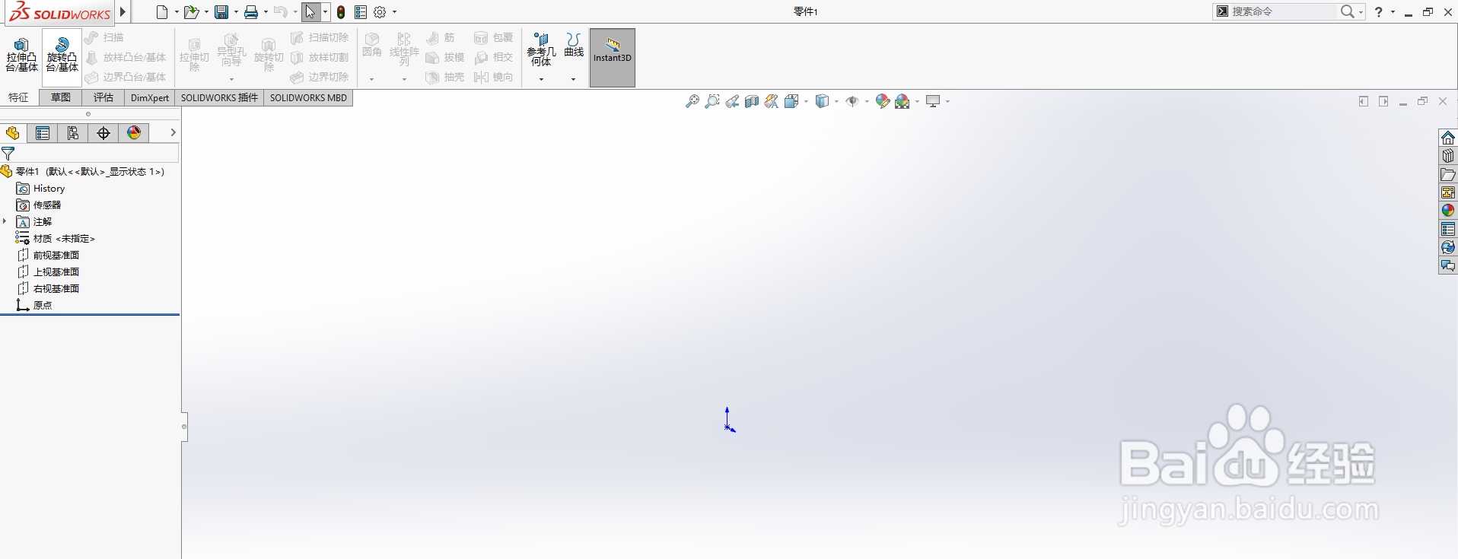
Task: Click the Open file folder icon
Action: click(192, 11)
